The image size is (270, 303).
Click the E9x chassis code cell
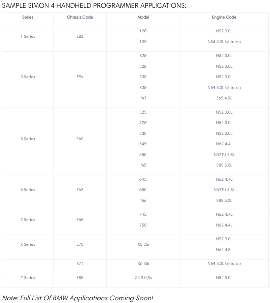coord(80,77)
